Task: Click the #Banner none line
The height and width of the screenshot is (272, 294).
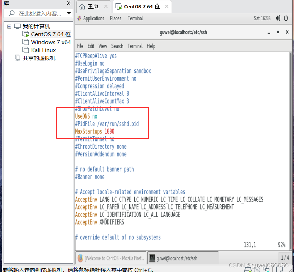Action: click(x=90, y=177)
